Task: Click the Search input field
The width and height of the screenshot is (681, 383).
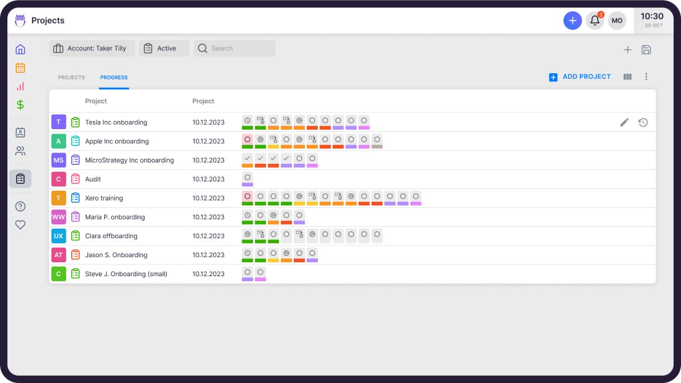Action: click(234, 48)
